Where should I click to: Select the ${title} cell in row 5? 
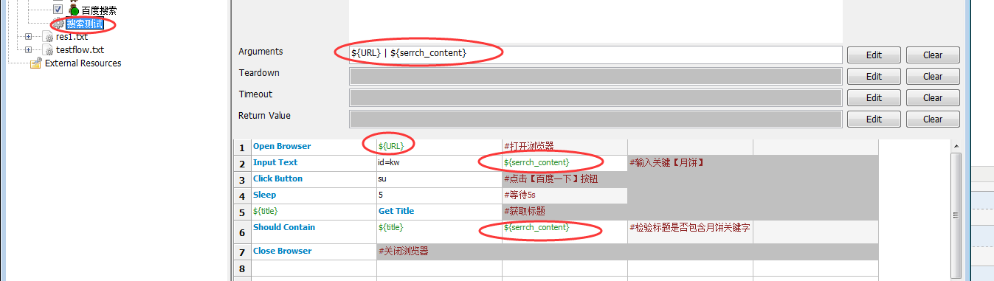pos(314,212)
